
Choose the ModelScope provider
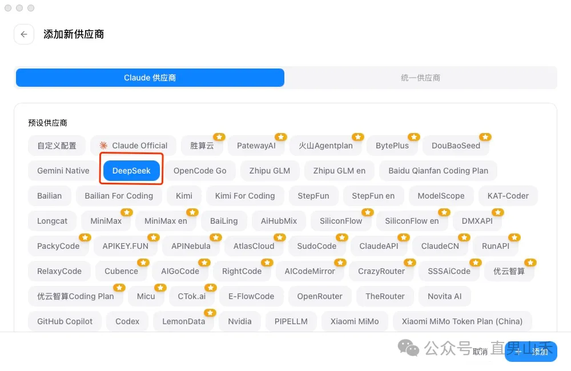coord(441,196)
